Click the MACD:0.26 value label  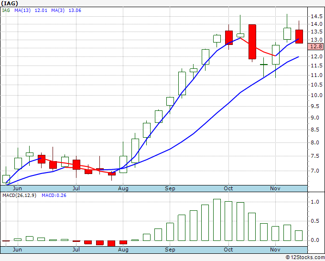tap(54, 196)
